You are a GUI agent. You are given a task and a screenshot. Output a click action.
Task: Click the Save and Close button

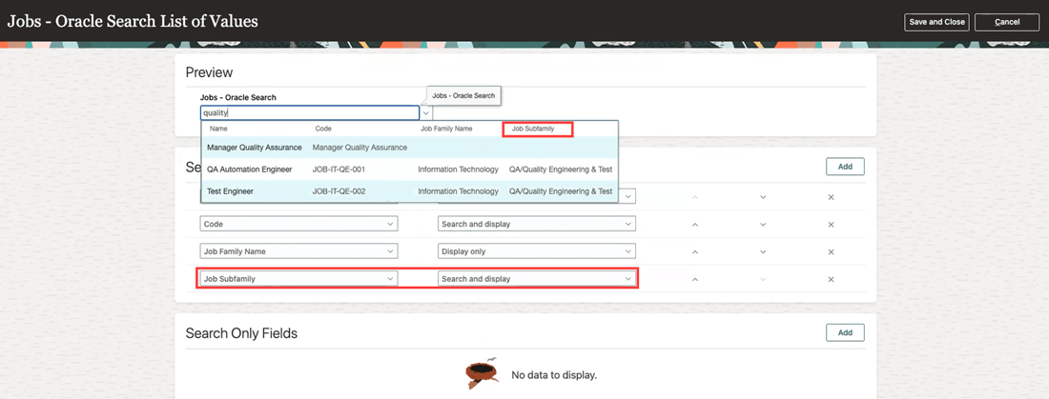click(x=936, y=22)
